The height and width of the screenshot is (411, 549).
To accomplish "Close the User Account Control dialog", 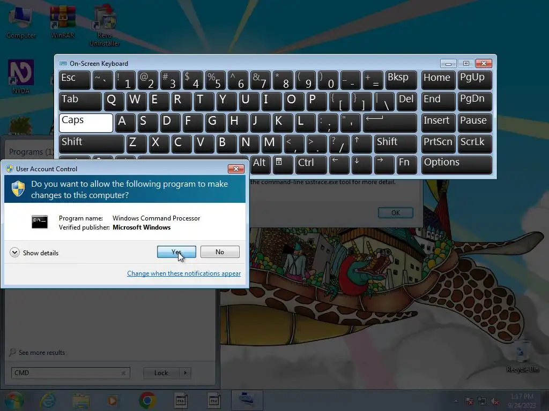I will click(x=236, y=169).
